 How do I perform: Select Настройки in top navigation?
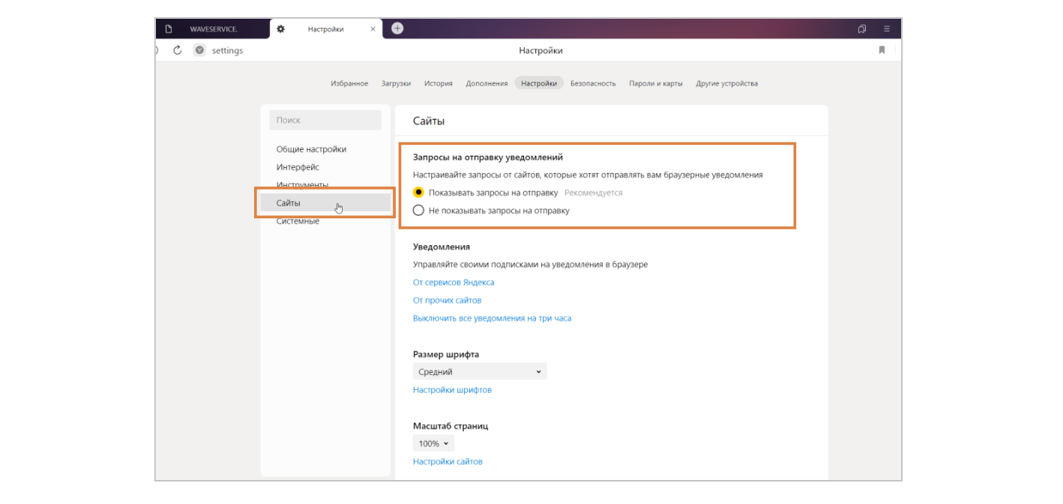click(x=539, y=83)
